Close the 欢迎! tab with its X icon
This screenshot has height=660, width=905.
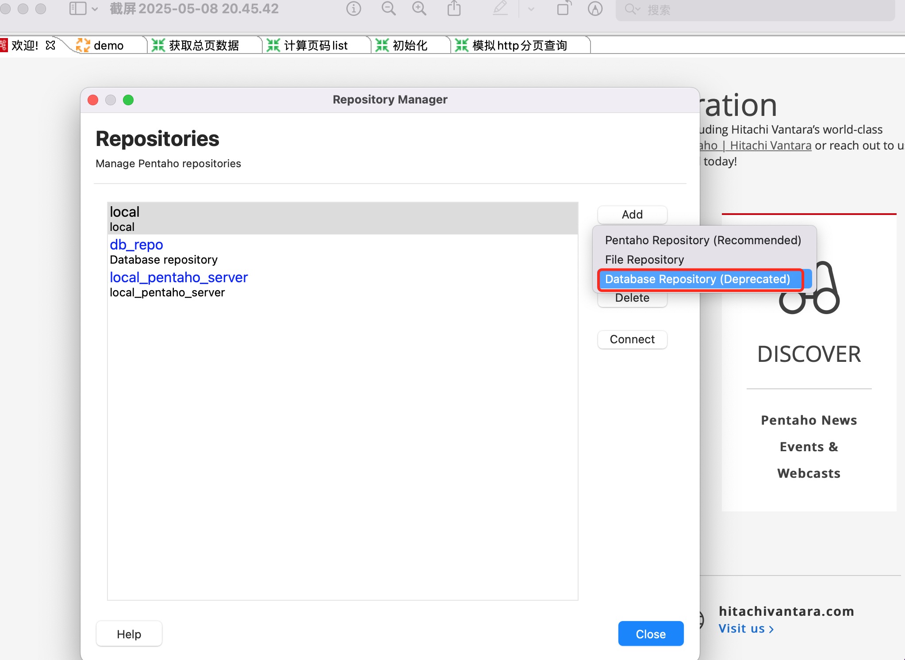50,45
